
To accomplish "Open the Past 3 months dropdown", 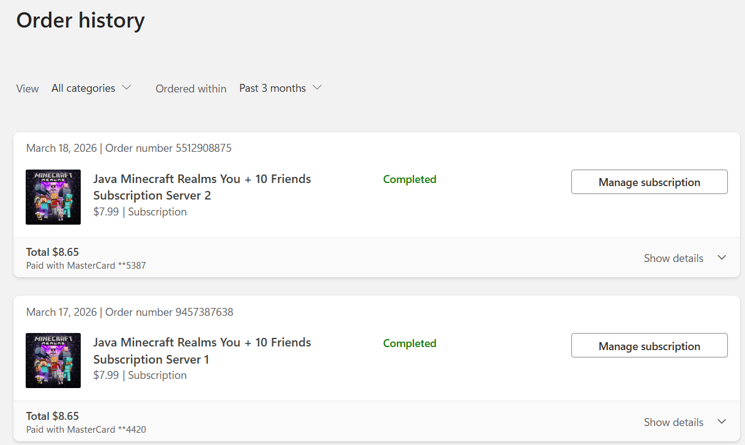I will tap(280, 88).
